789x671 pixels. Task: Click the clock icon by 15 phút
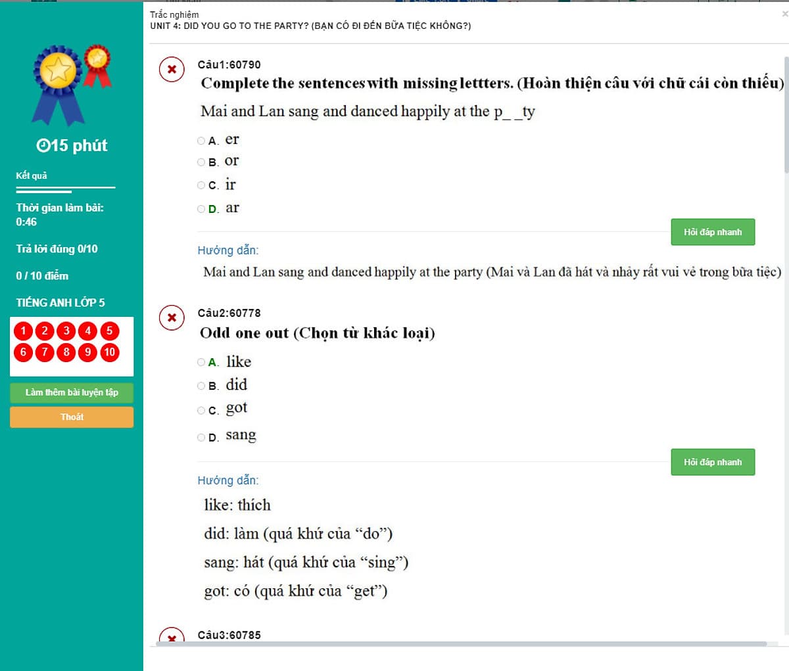43,146
